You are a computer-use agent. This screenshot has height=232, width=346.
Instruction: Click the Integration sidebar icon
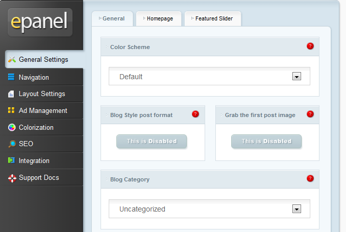click(11, 160)
